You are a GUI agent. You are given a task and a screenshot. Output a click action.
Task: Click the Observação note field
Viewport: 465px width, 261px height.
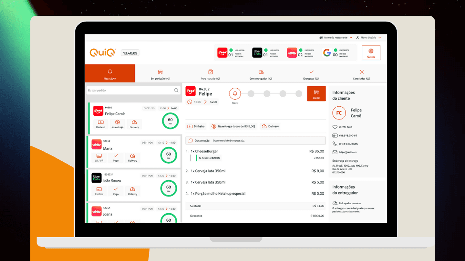(255, 140)
